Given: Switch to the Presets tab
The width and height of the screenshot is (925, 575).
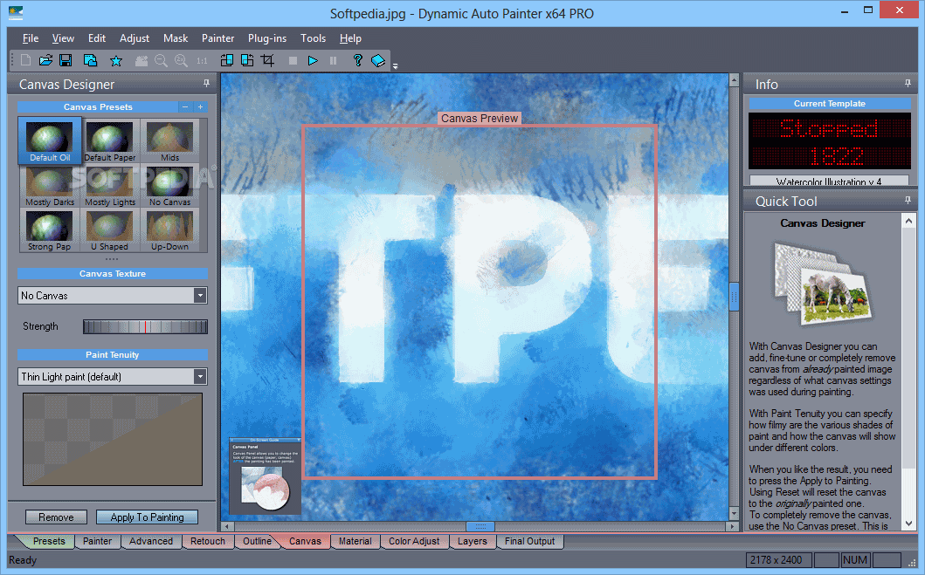Looking at the screenshot, I should click(48, 542).
